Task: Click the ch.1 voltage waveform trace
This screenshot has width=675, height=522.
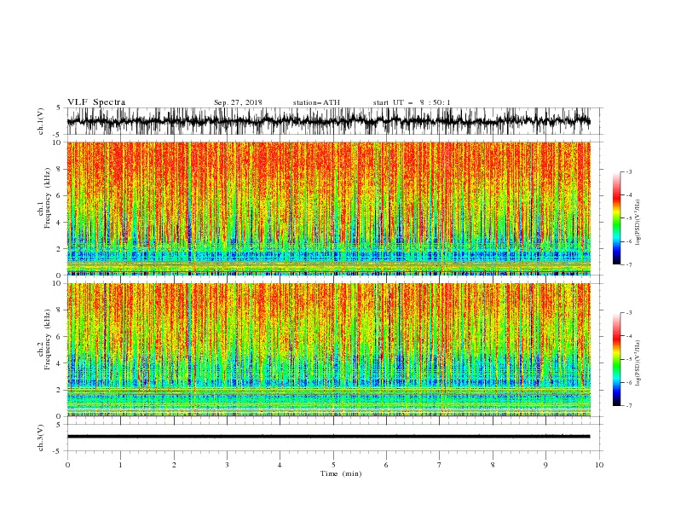Action: click(328, 121)
